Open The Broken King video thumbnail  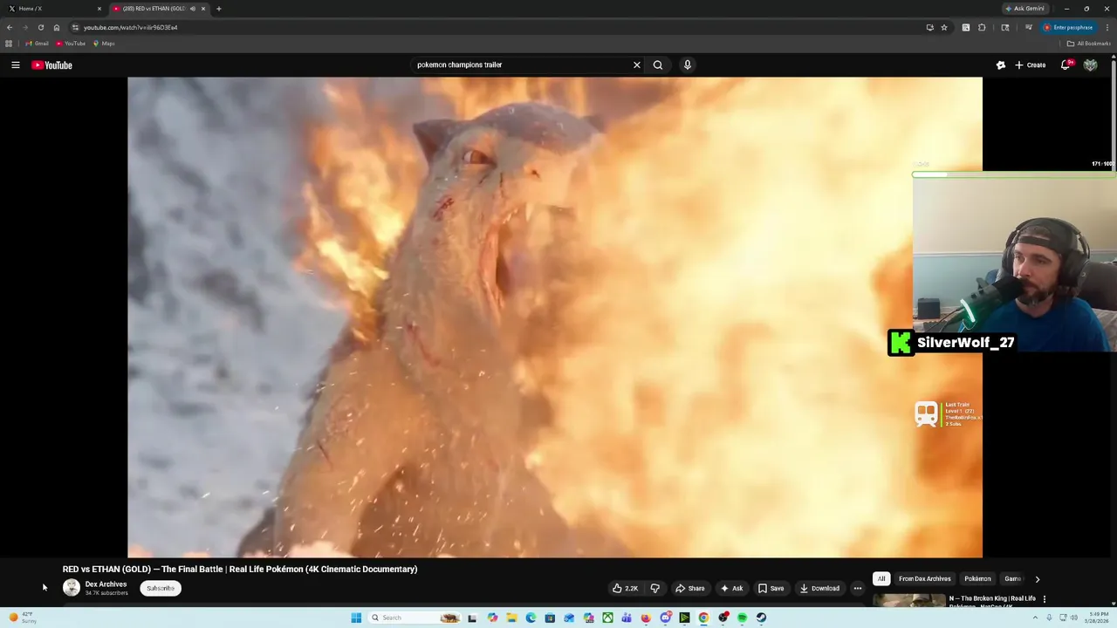908,601
